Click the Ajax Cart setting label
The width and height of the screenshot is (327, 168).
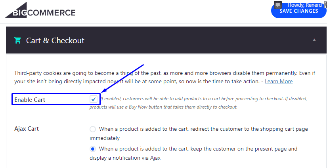pyautogui.click(x=27, y=129)
